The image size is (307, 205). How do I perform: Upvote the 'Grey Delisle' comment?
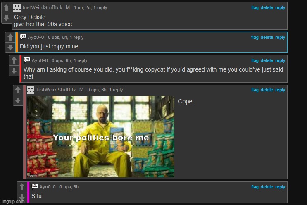6,7
